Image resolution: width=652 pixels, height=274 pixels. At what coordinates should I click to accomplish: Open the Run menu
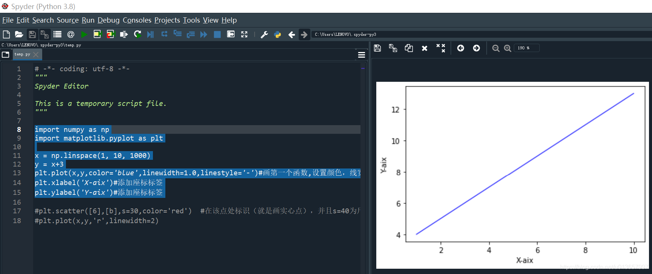88,20
